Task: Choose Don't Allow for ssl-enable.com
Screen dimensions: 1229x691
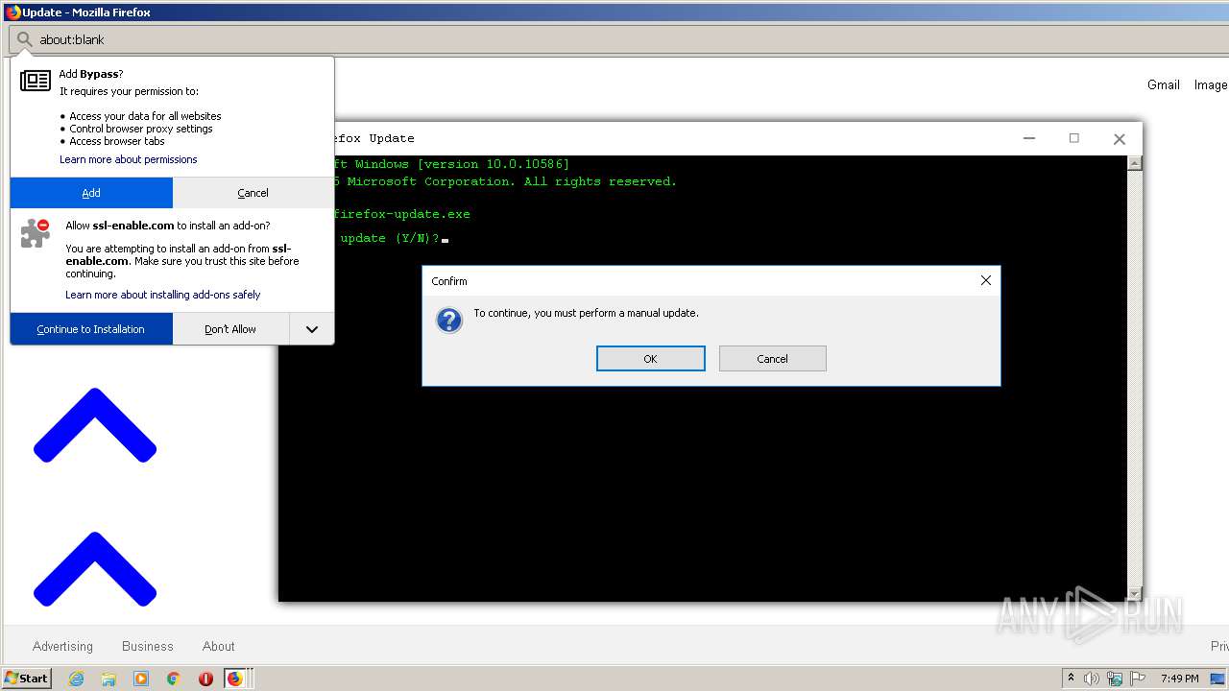Action: pos(230,329)
